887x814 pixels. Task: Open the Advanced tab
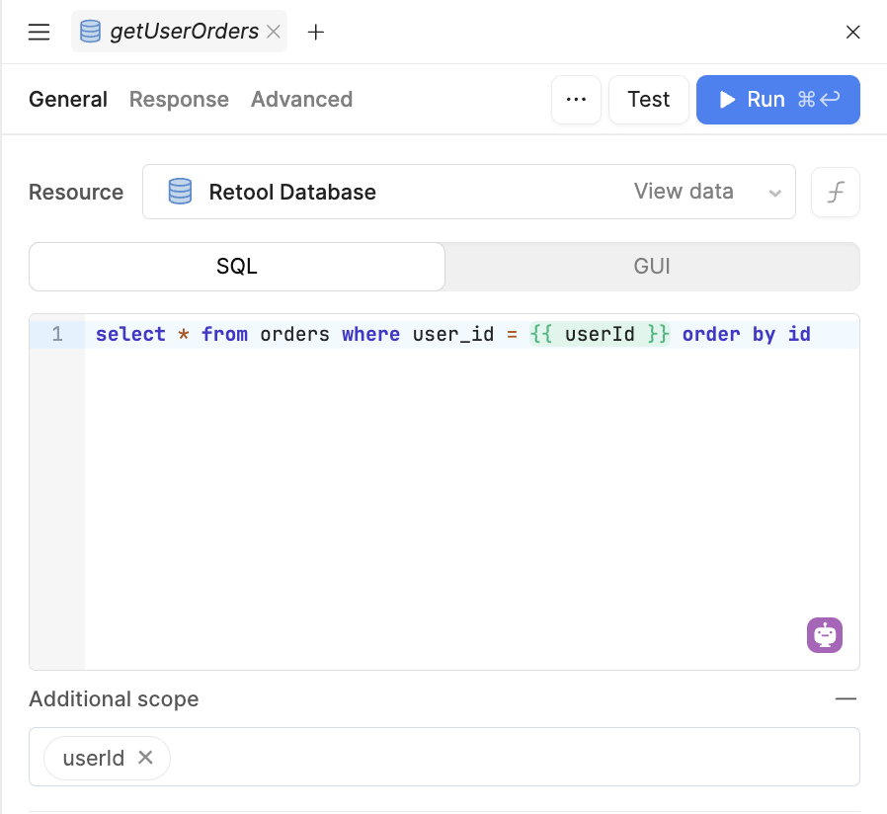(x=301, y=100)
